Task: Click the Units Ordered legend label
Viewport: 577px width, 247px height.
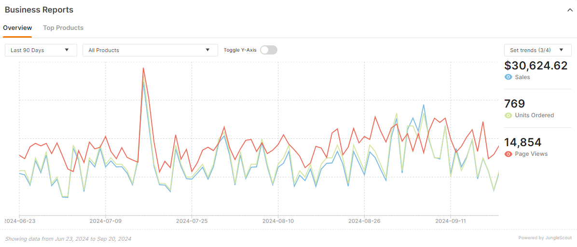Action: tap(534, 115)
